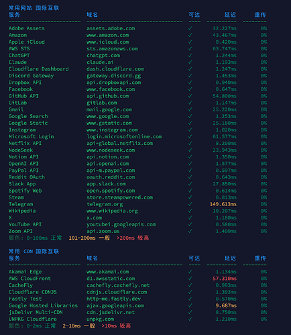Select api.notion.com domain

point(108,156)
